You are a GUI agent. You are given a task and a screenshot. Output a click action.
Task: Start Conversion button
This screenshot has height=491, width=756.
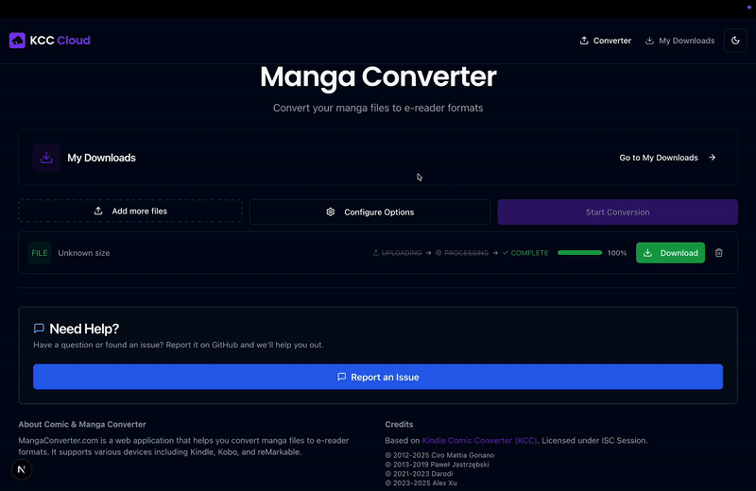(x=618, y=212)
